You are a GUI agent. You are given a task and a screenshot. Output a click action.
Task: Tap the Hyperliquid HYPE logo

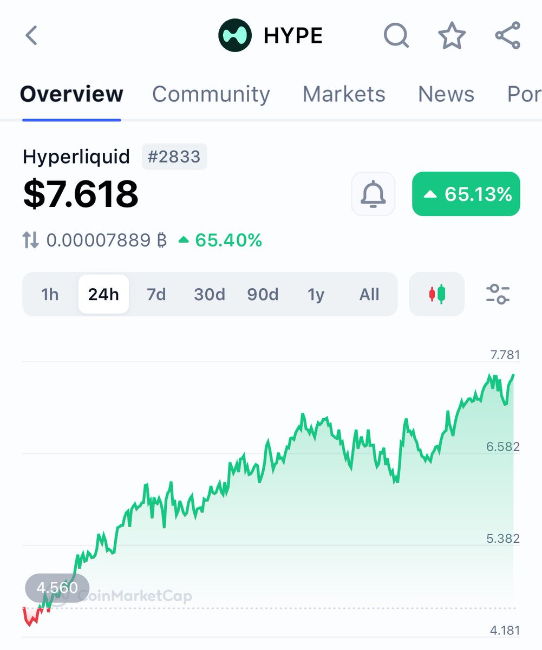click(x=236, y=35)
